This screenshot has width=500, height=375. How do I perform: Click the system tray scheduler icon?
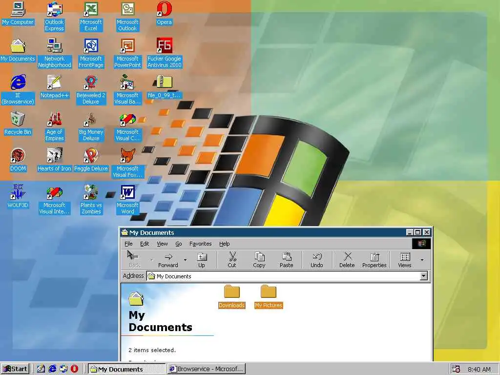point(456,369)
